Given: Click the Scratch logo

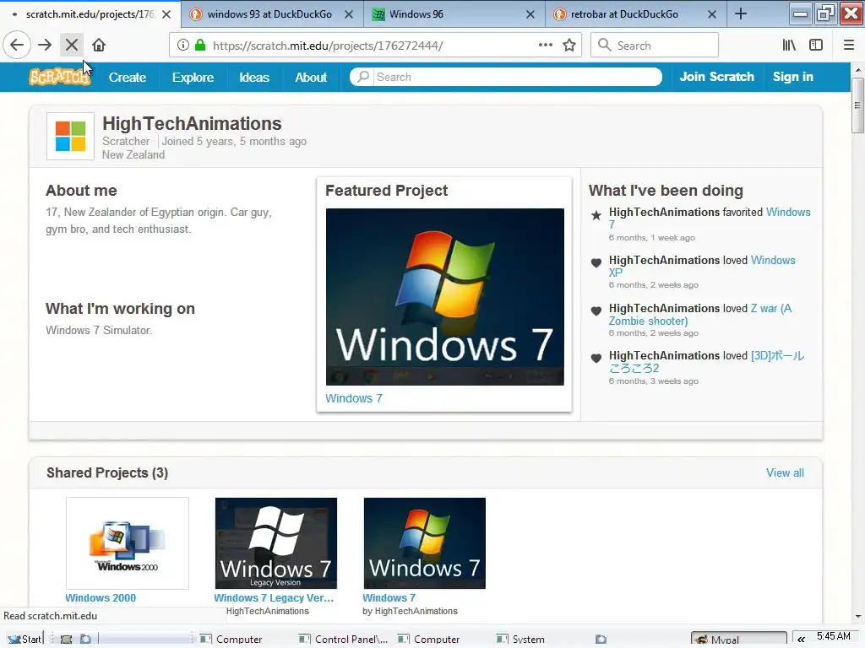Looking at the screenshot, I should tap(59, 77).
